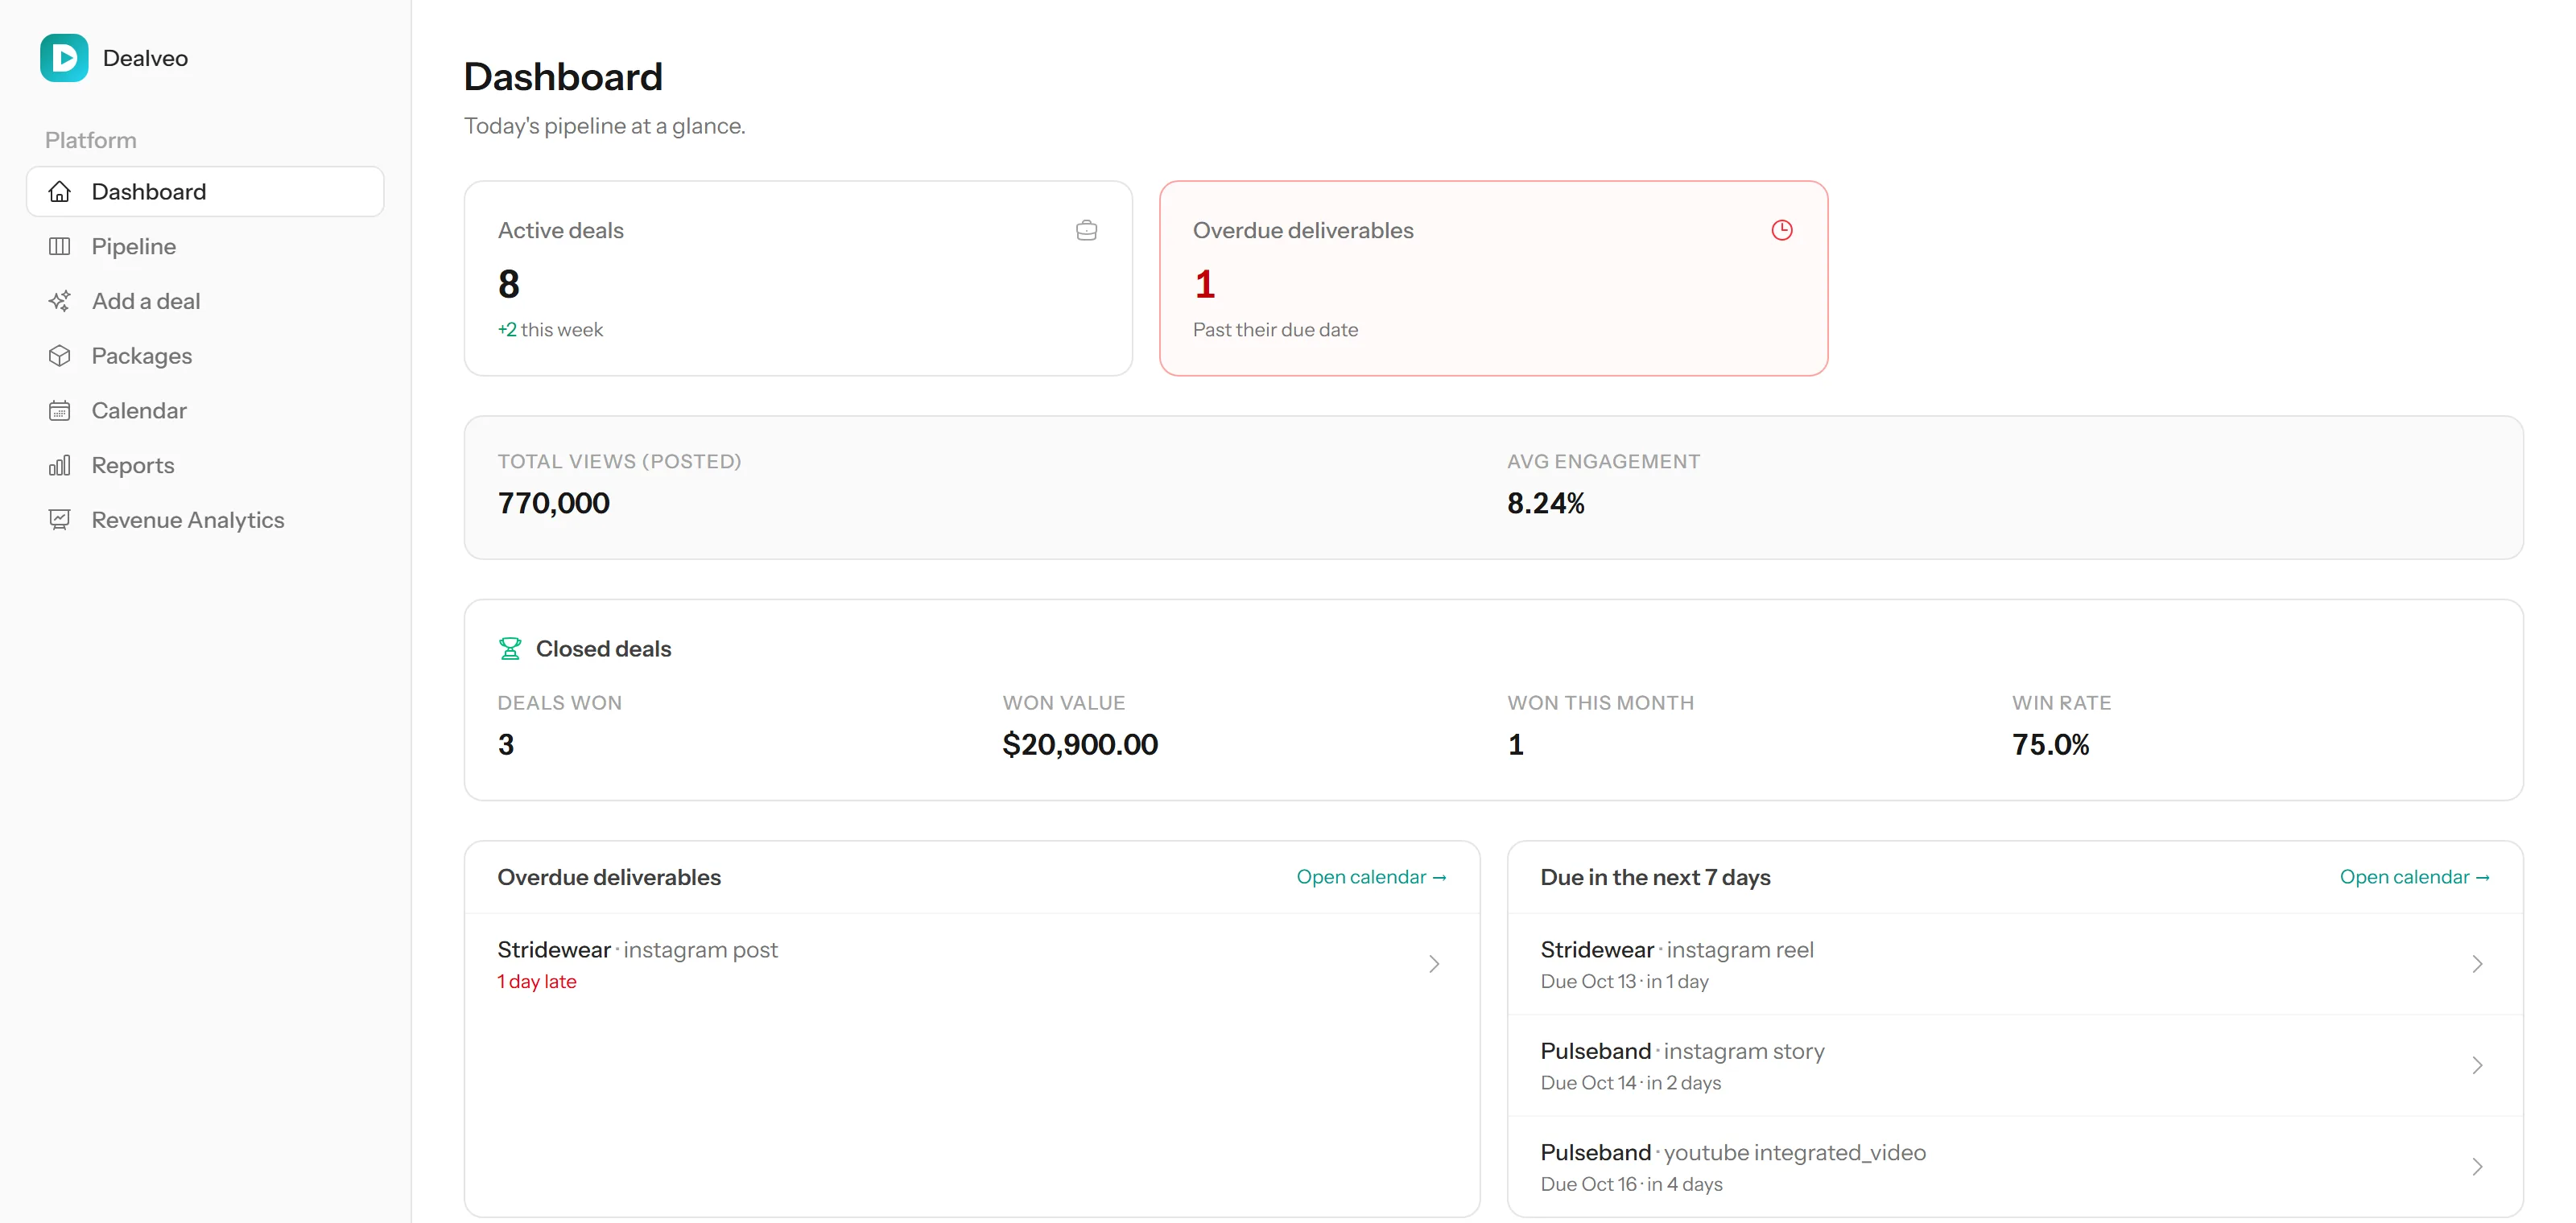Click the Revenue Analytics chart icon

[60, 520]
